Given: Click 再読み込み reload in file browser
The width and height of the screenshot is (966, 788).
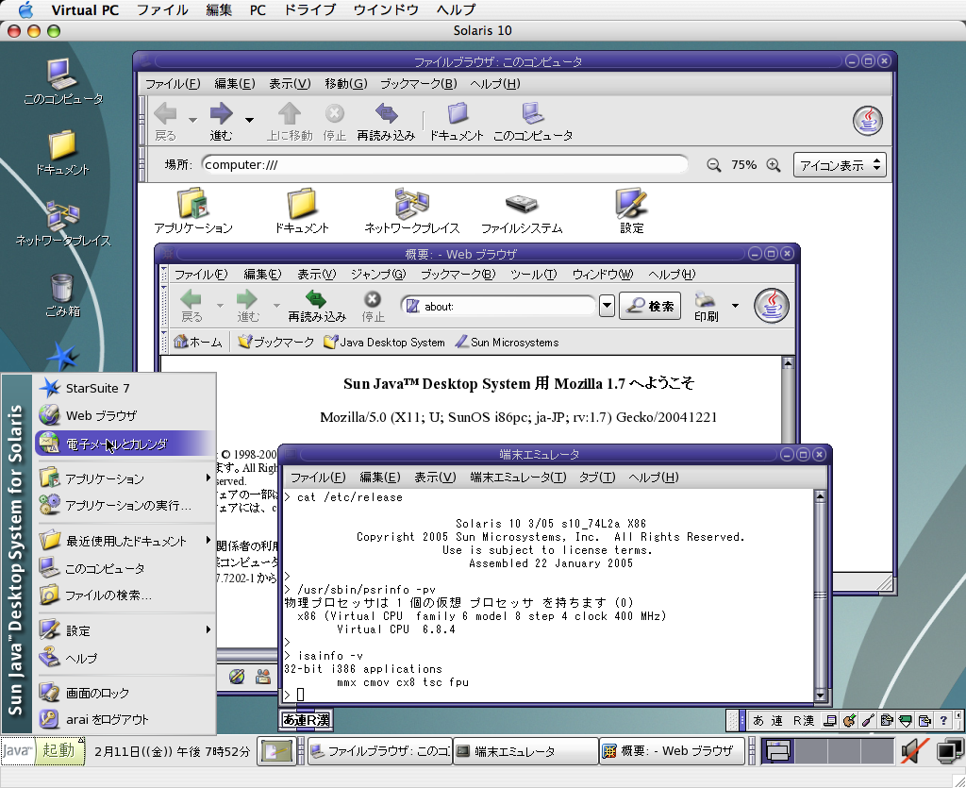Looking at the screenshot, I should (x=386, y=122).
